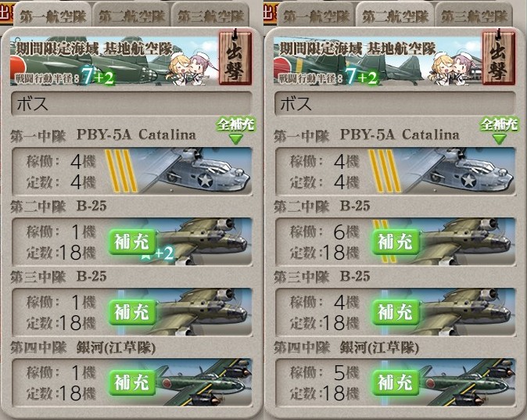Resupply right third squadron B-25
This screenshot has width=527, height=420.
coord(396,312)
